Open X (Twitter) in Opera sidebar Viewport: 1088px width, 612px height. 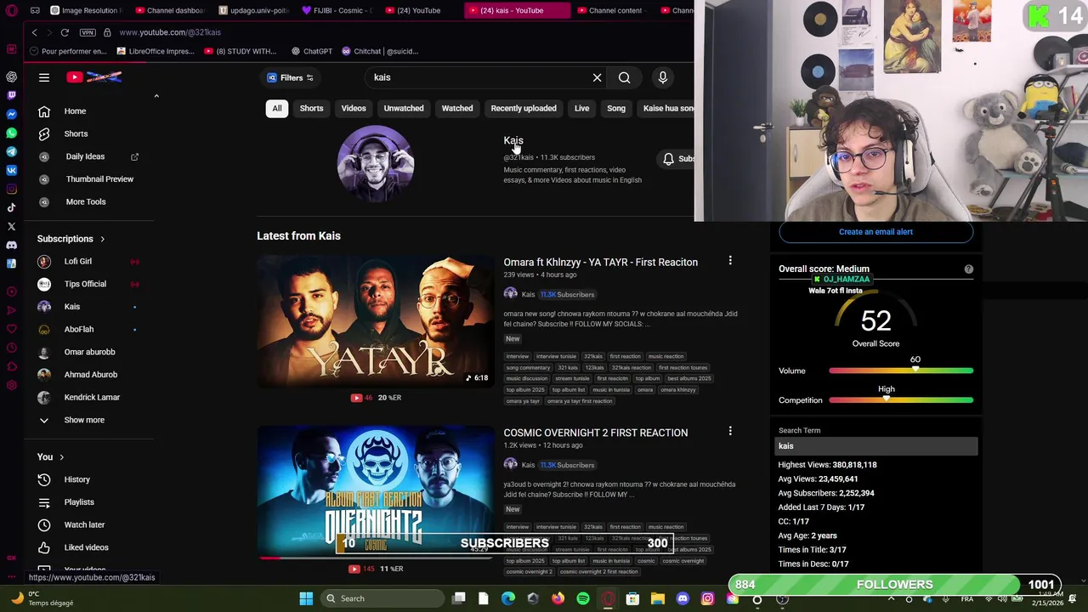point(11,226)
